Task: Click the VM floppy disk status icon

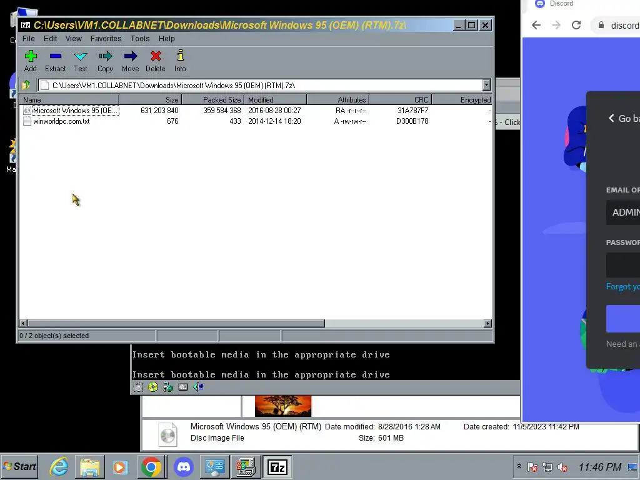Action: (x=138, y=387)
